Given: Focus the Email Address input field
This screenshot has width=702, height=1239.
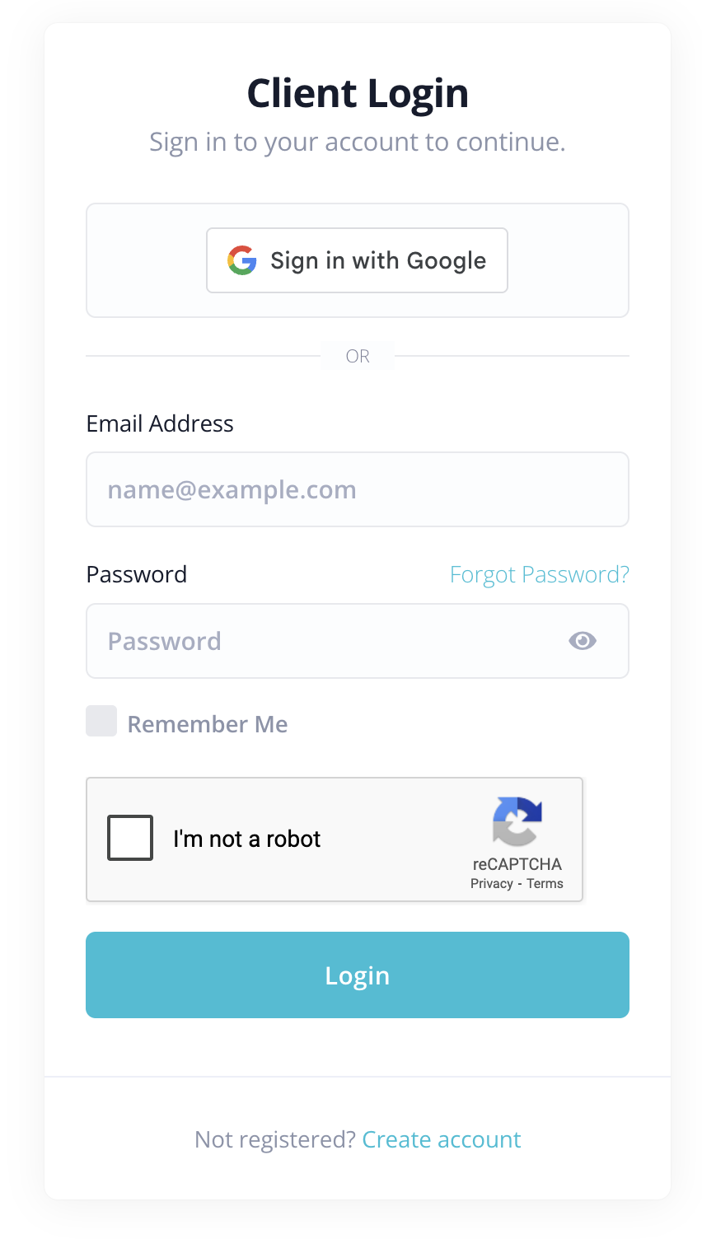Looking at the screenshot, I should pyautogui.click(x=358, y=489).
